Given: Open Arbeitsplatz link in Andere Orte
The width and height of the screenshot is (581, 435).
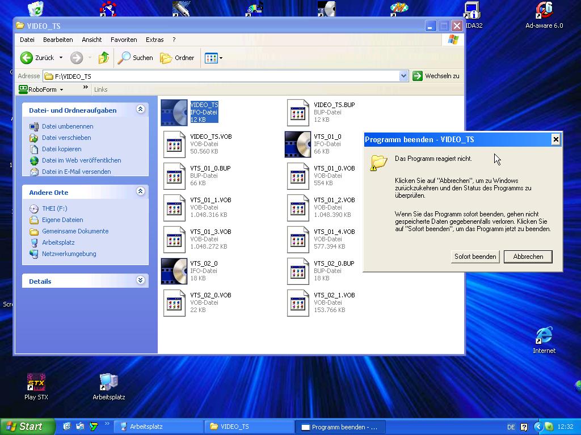Looking at the screenshot, I should (58, 242).
